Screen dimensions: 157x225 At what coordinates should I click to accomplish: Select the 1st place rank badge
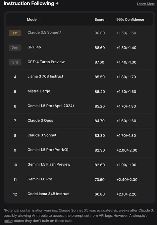click(x=15, y=33)
